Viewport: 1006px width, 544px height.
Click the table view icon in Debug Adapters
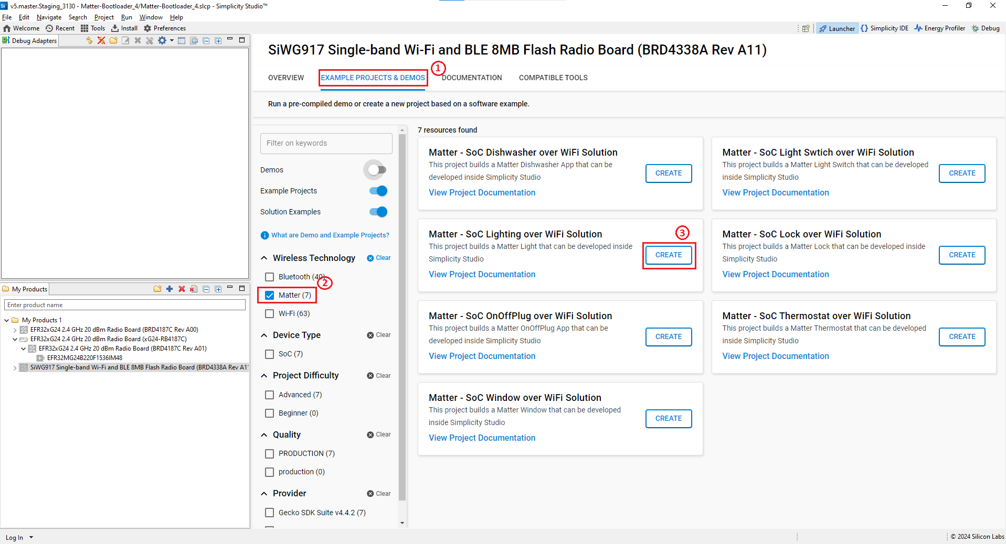pos(182,40)
